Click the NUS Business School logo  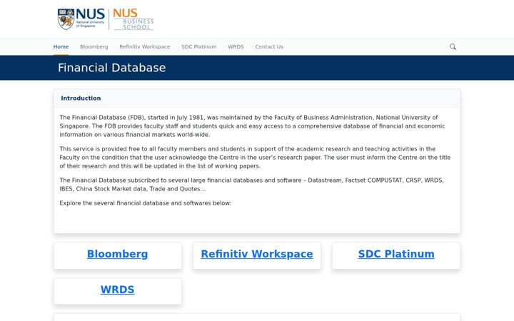(133, 19)
